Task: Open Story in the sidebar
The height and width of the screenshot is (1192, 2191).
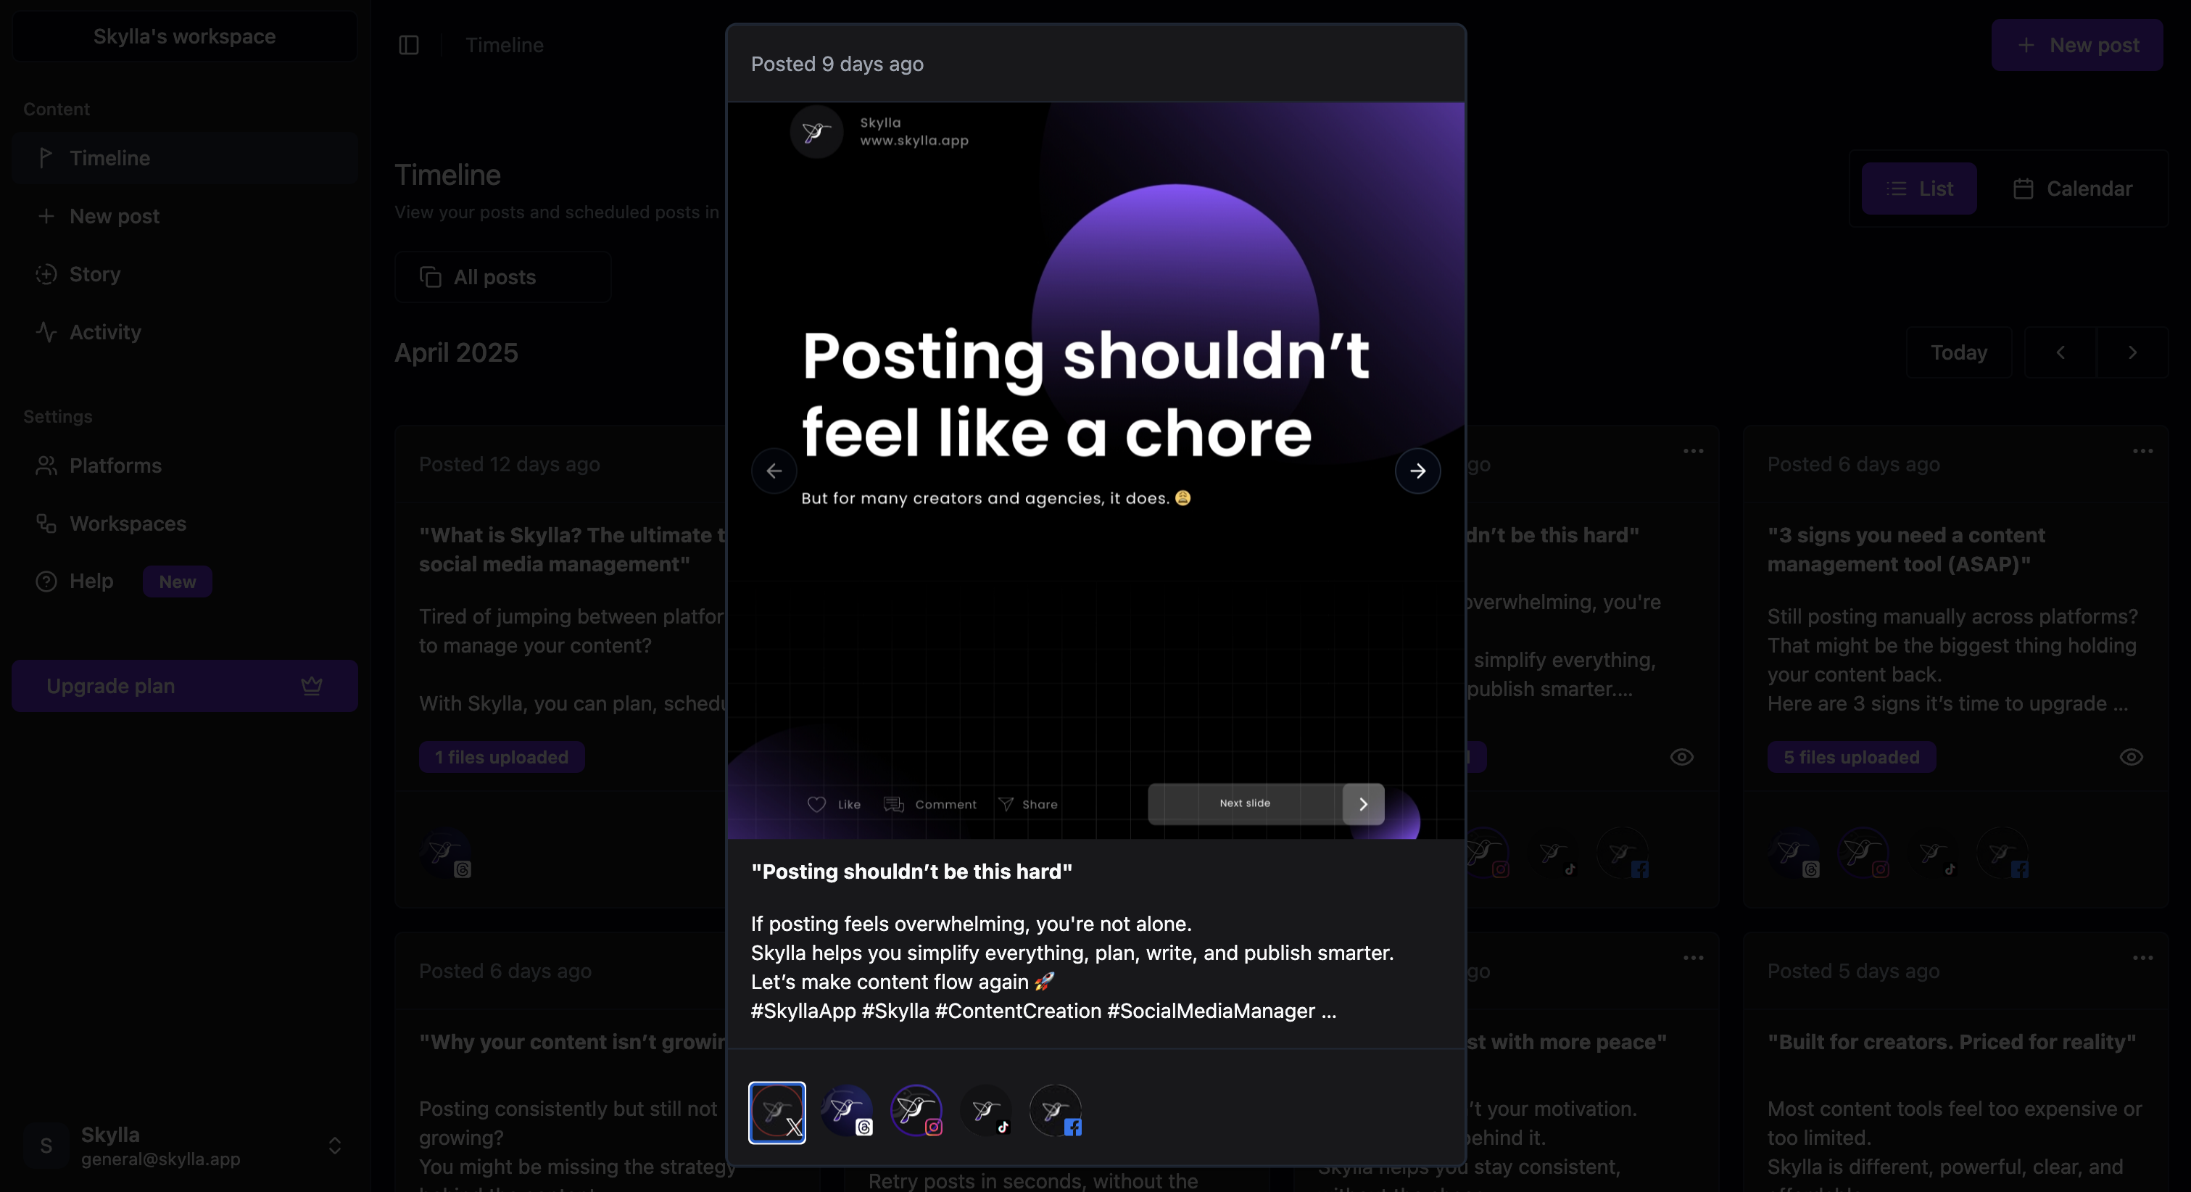Action: point(185,274)
